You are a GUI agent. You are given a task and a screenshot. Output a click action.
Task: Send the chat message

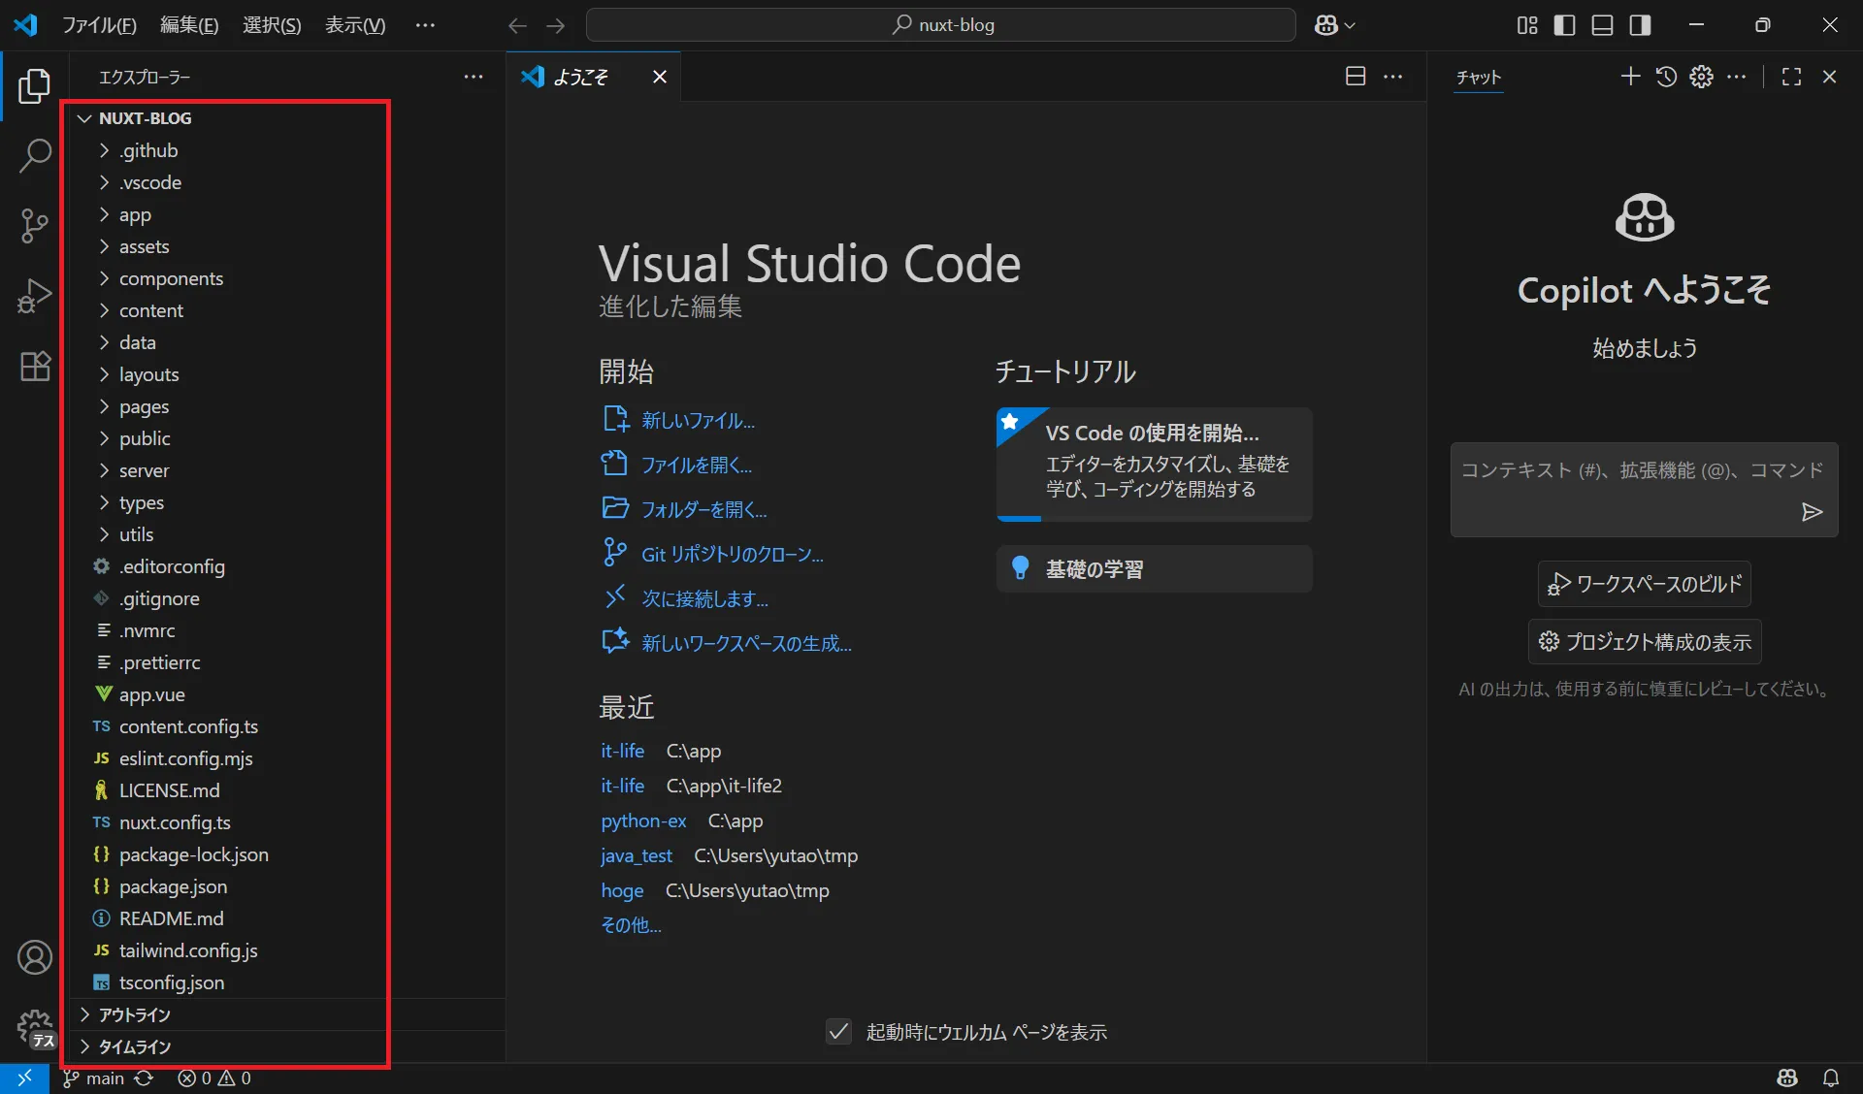[1811, 512]
